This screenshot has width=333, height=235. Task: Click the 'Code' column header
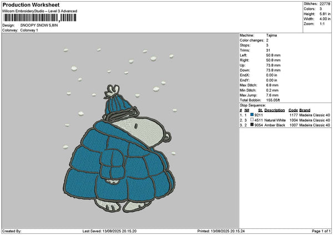click(293, 110)
